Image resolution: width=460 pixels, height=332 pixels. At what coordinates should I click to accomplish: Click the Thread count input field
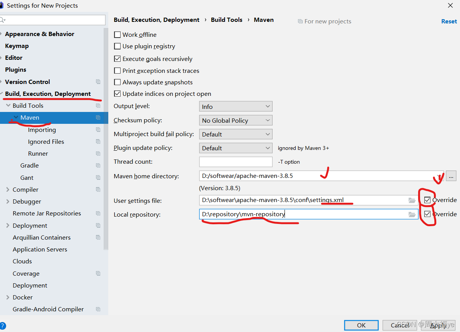coord(236,162)
